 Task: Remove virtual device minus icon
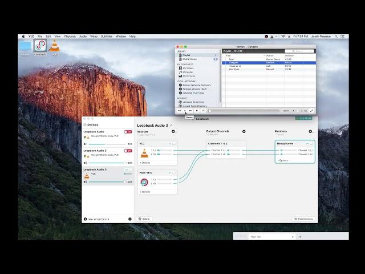tap(130, 219)
